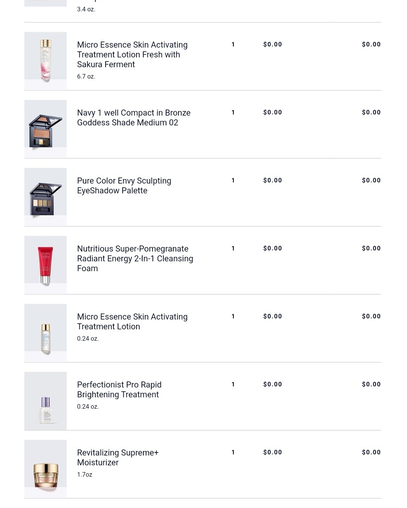Click the Perfectionist Pro Rapid Brightening Treatment name

coord(119,389)
